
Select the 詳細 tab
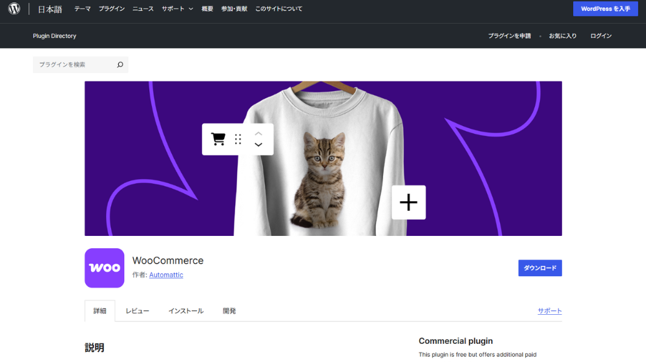99,311
